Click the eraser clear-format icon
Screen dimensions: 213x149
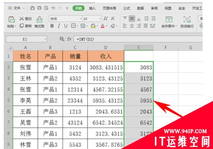[113, 26]
